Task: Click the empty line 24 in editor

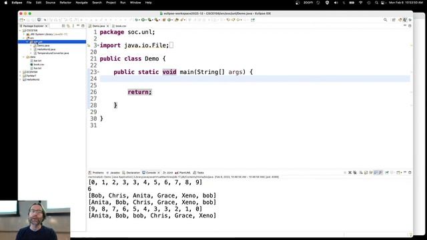Action: click(x=255, y=79)
